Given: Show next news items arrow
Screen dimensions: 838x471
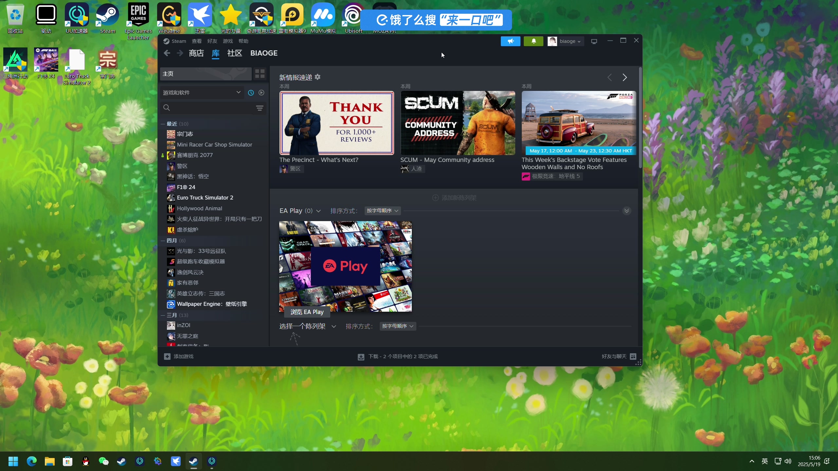Looking at the screenshot, I should tap(625, 78).
